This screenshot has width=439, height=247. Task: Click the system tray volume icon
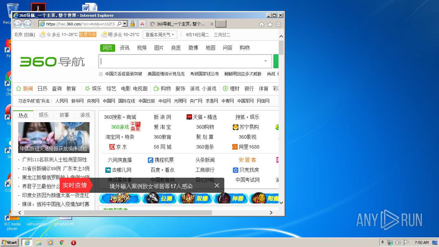[398, 243]
